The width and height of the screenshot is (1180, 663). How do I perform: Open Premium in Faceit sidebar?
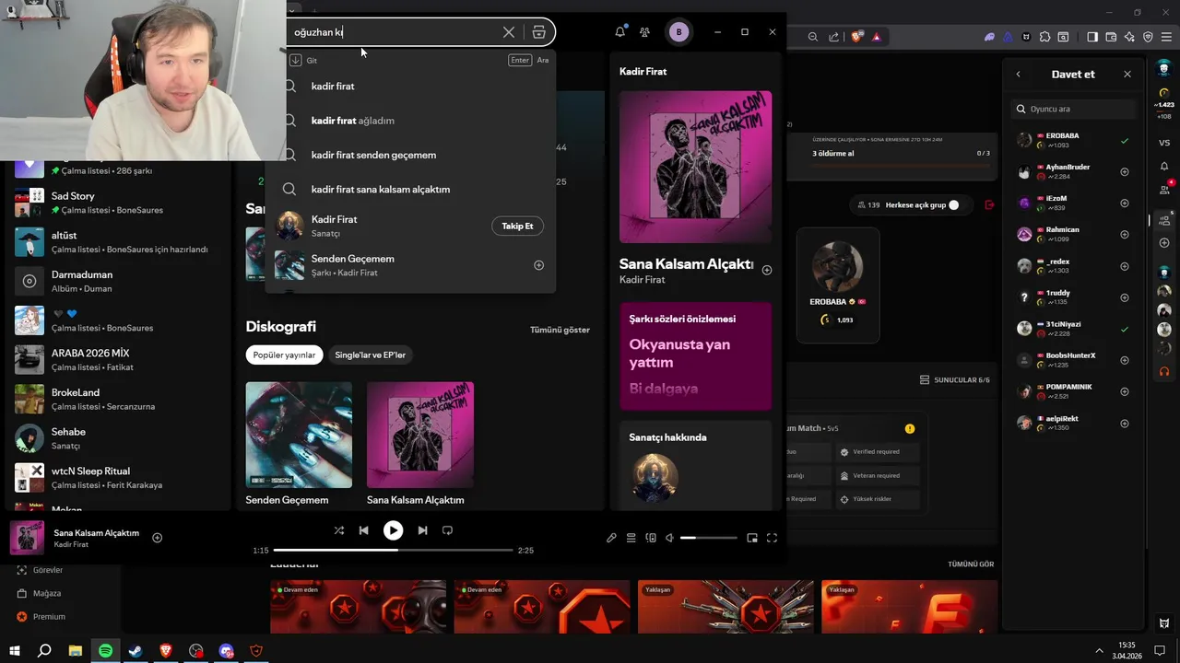[x=49, y=616]
